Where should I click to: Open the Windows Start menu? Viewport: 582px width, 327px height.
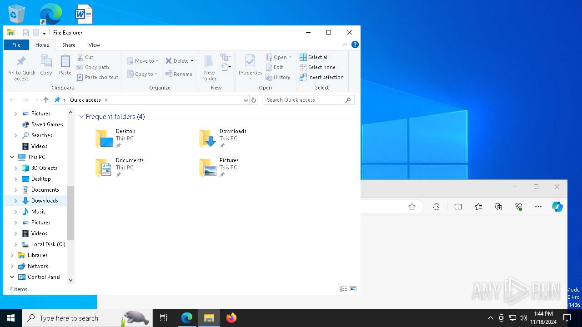[x=11, y=318]
